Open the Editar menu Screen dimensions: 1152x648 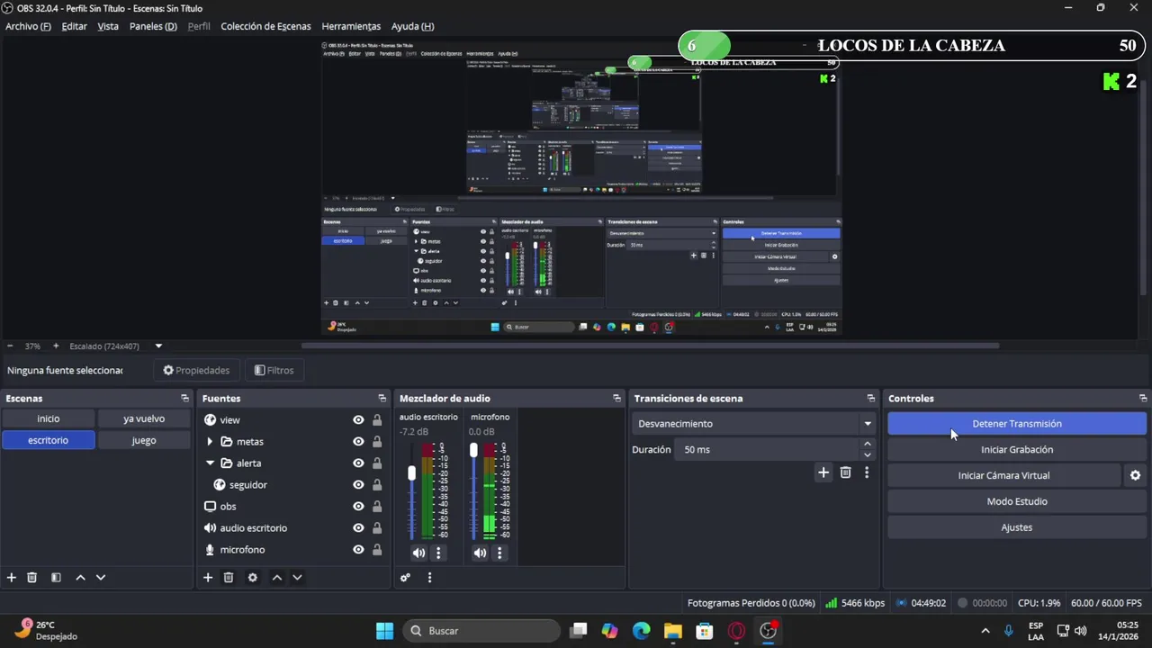pos(75,26)
